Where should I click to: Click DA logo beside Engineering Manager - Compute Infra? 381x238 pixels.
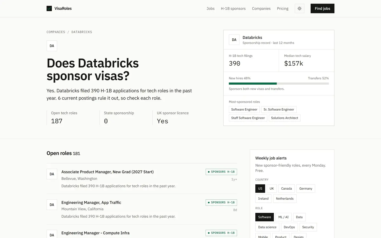coord(52,234)
